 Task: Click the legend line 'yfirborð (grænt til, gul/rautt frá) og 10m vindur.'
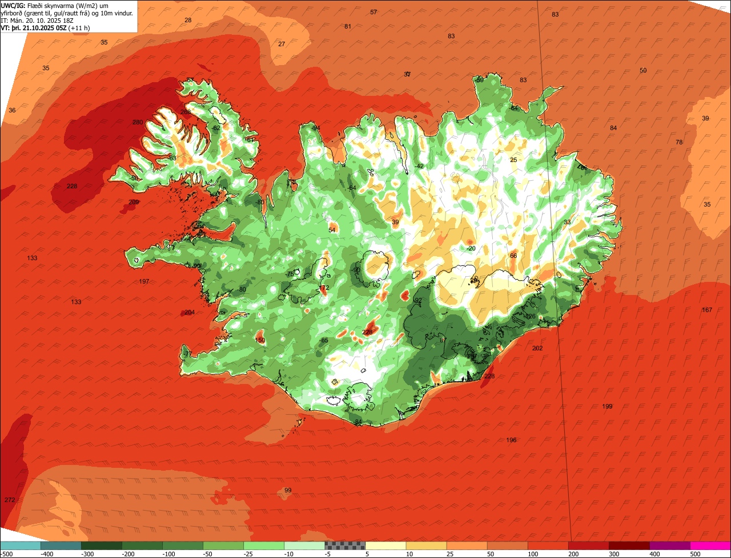pyautogui.click(x=67, y=13)
